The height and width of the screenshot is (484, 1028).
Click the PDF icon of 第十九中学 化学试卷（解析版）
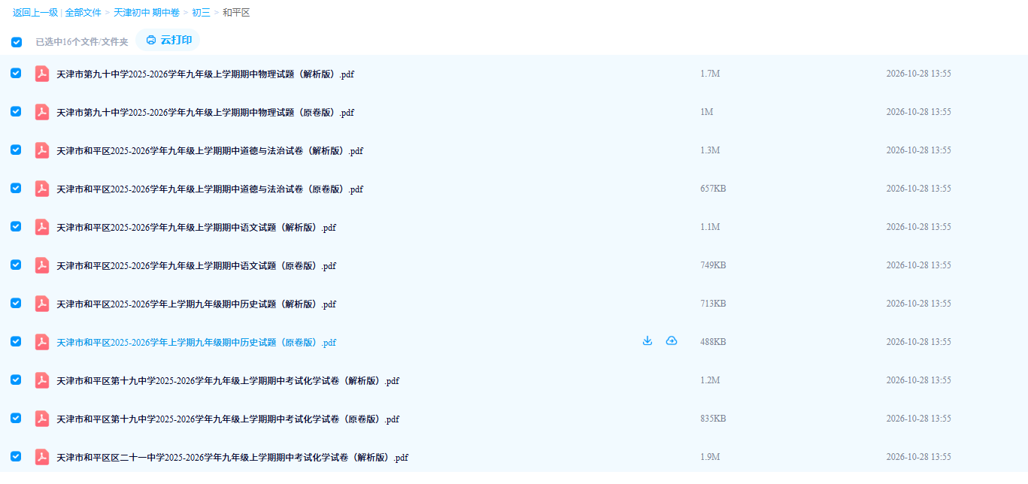tap(42, 380)
